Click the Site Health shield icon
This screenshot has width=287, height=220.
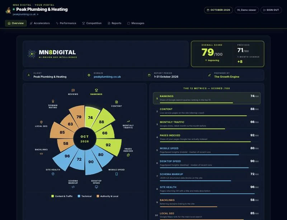pyautogui.click(x=53, y=174)
